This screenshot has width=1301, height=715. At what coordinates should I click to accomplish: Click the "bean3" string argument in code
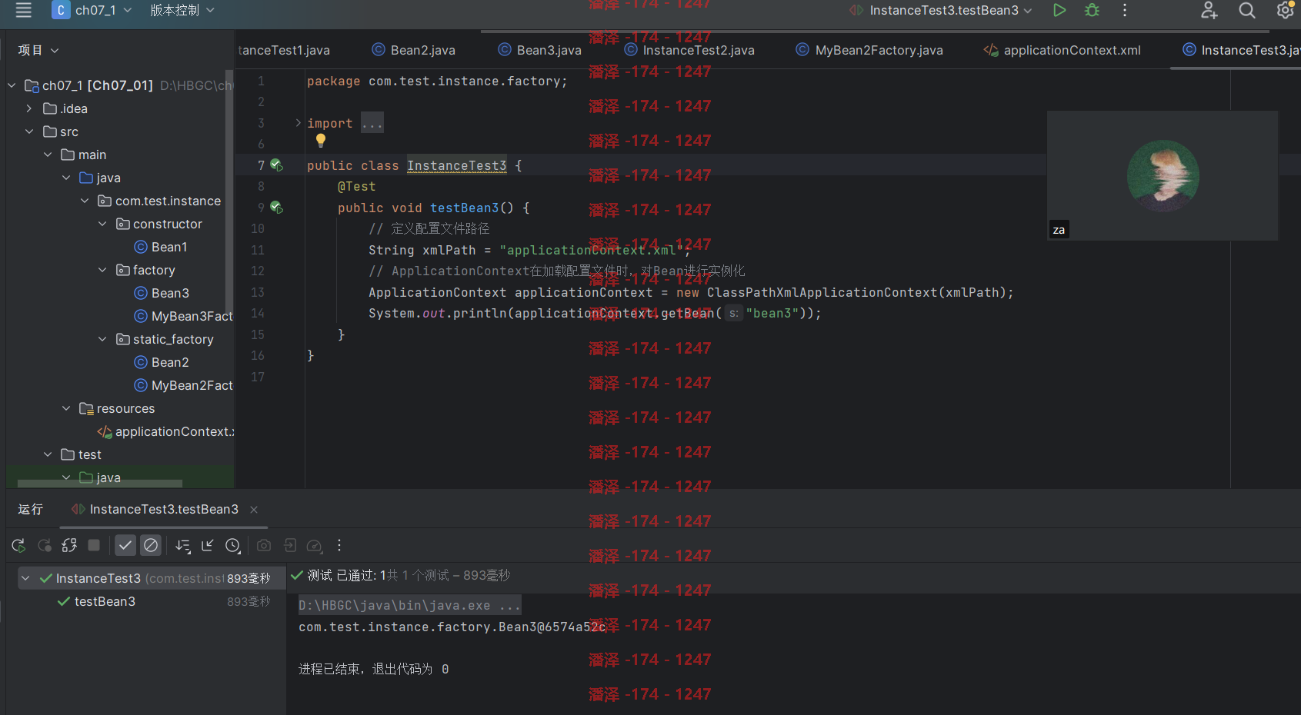tap(772, 313)
